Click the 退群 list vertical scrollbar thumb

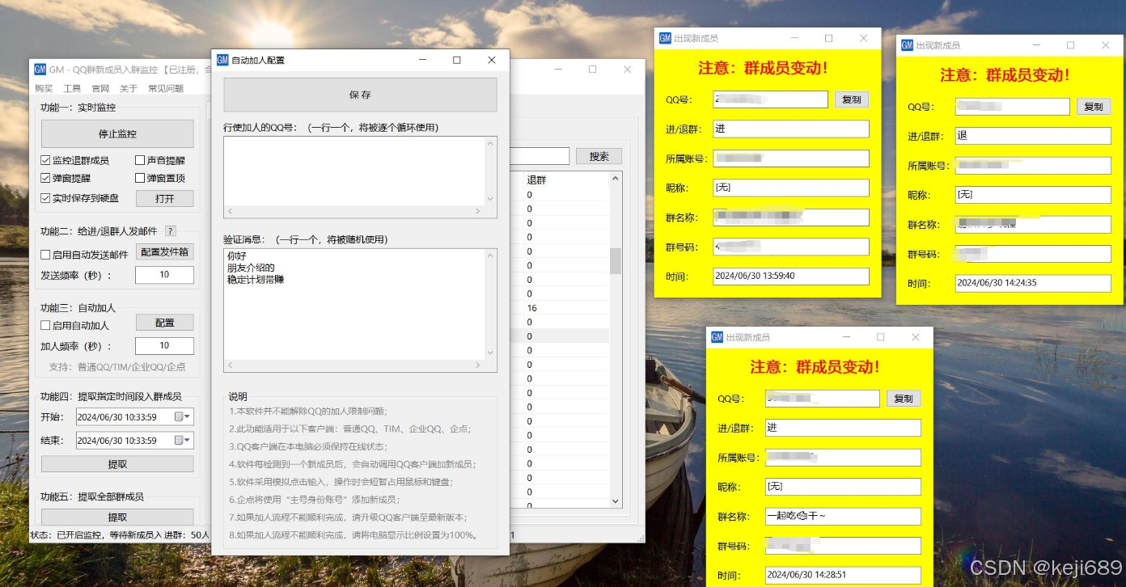pos(616,260)
